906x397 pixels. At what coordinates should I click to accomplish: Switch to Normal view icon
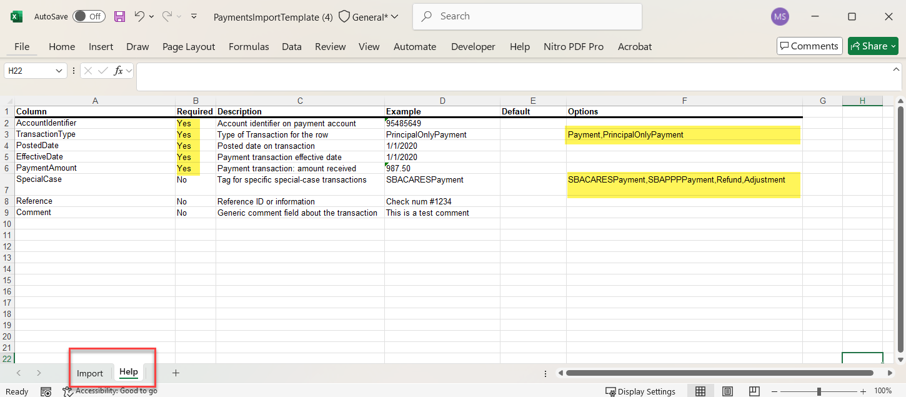point(700,391)
